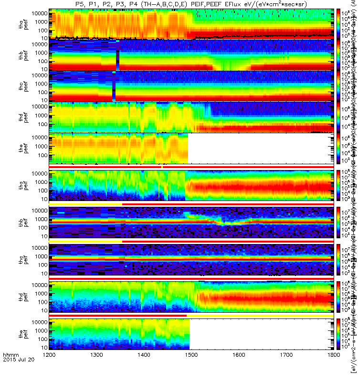Click the 100 tick on thc peef axis
This screenshot has height=382, width=358.
[42, 92]
